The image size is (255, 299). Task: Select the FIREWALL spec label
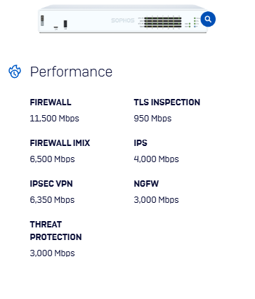point(51,102)
